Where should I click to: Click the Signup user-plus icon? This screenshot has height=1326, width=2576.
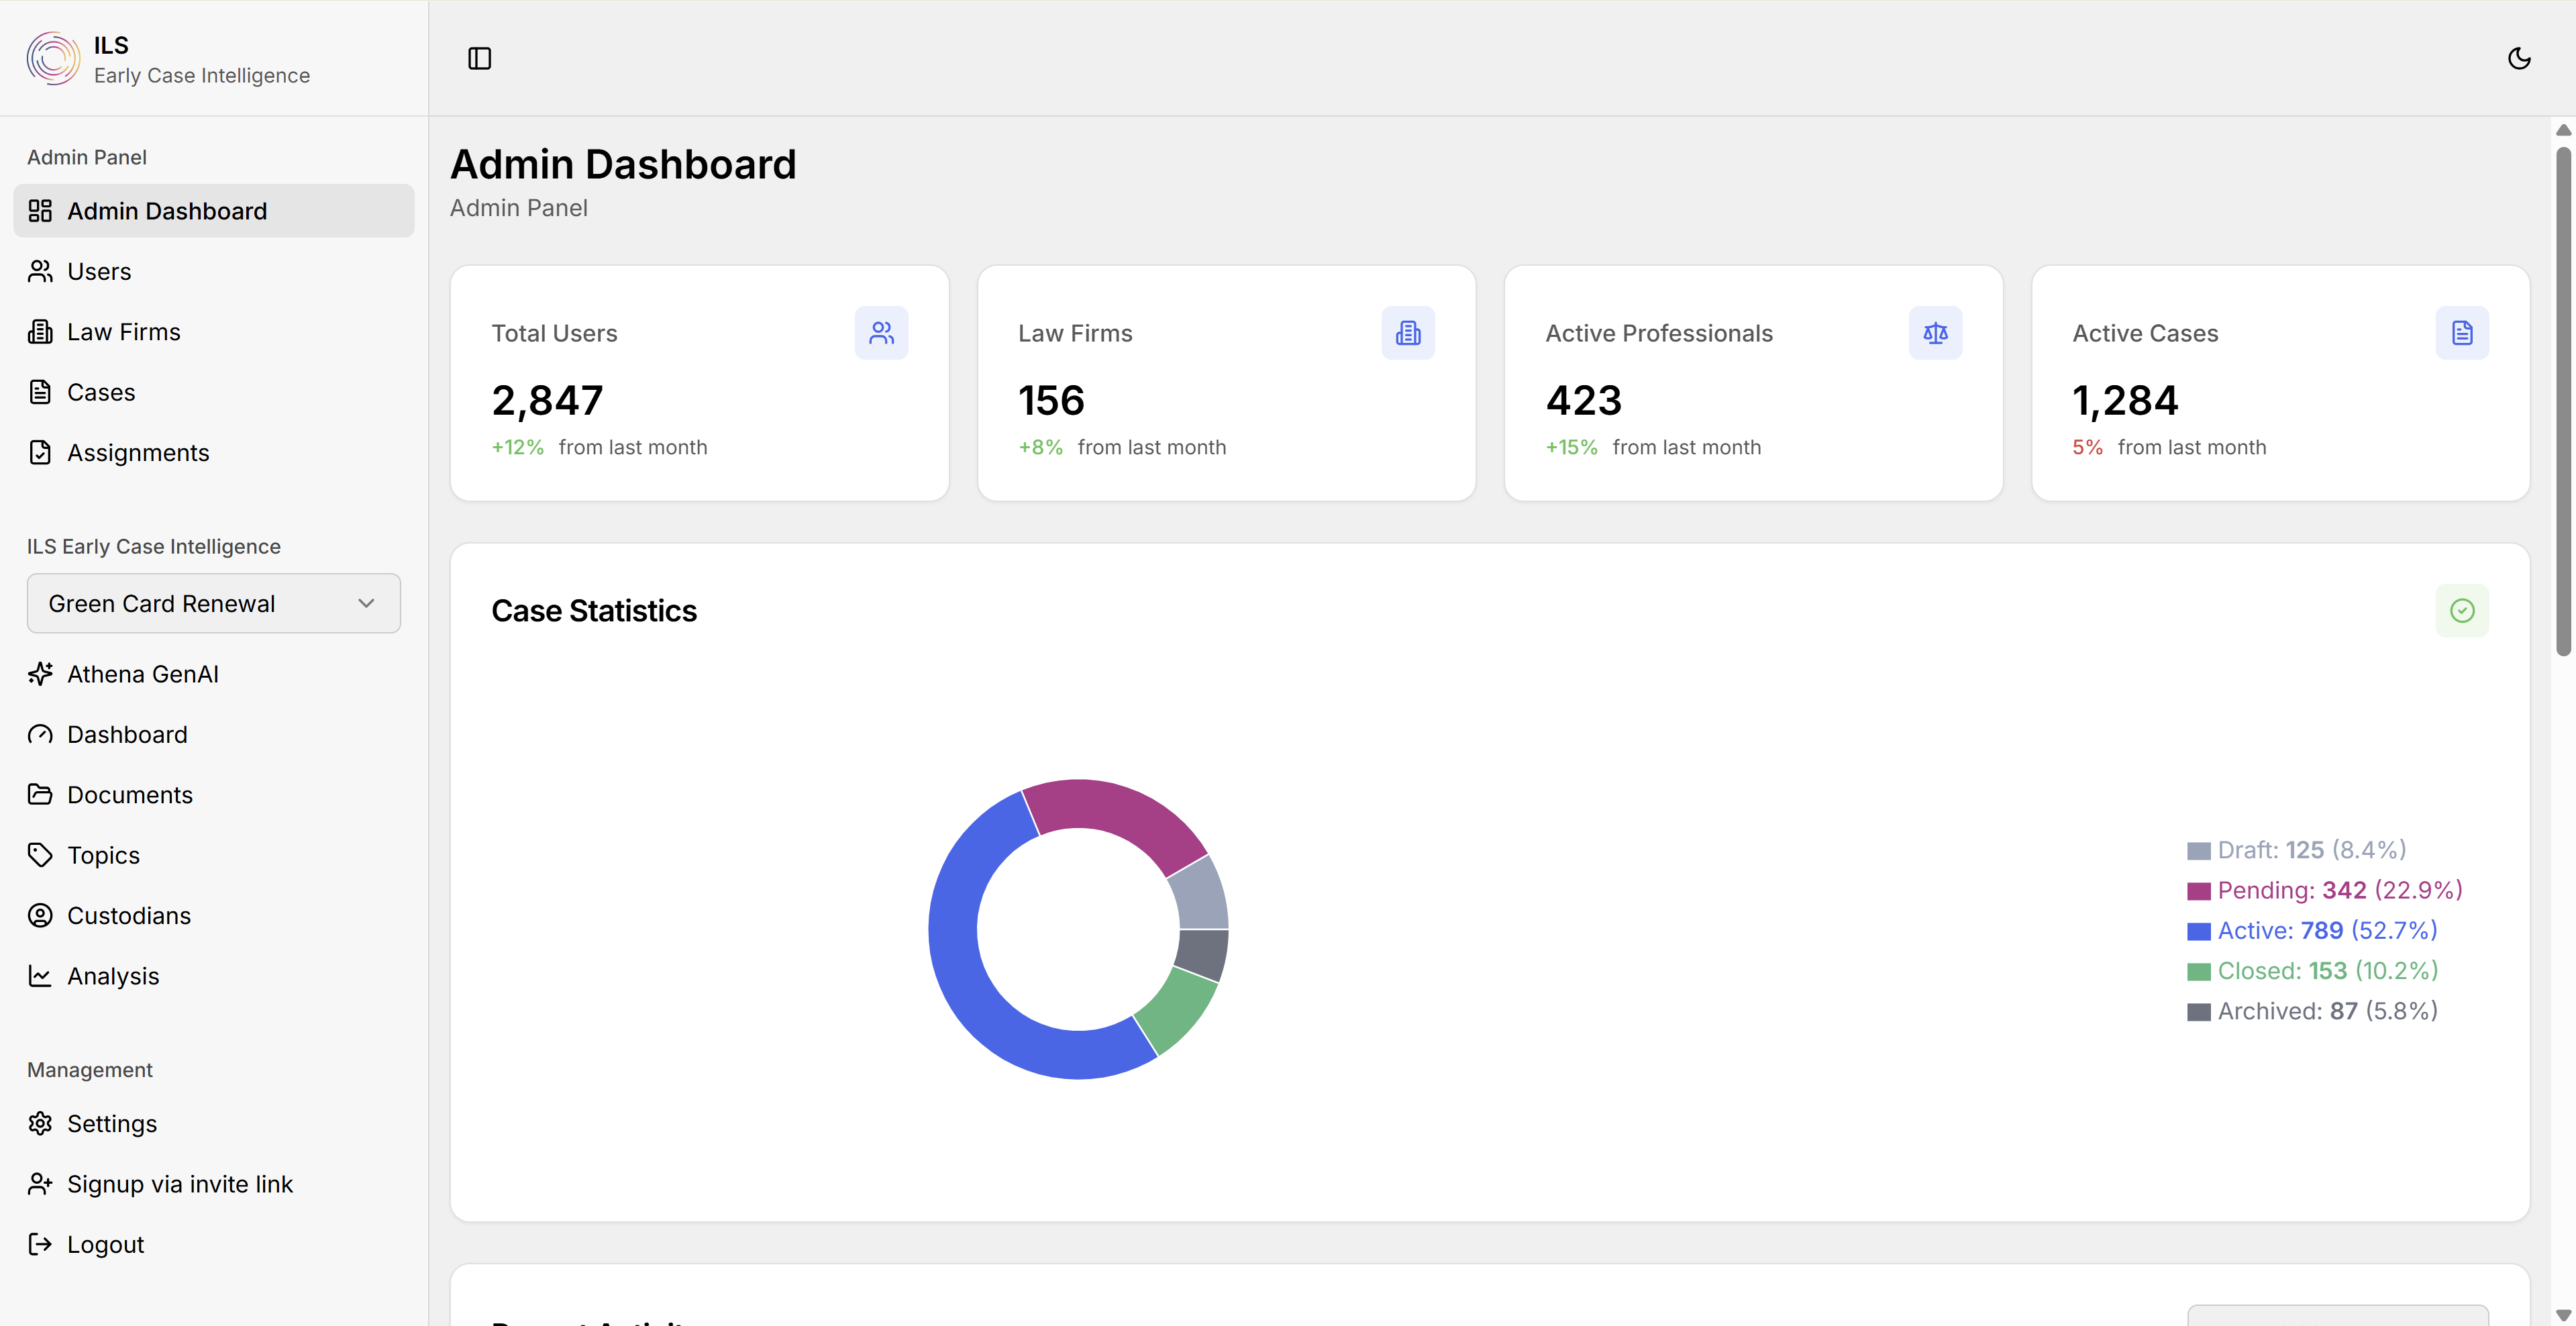(40, 1184)
